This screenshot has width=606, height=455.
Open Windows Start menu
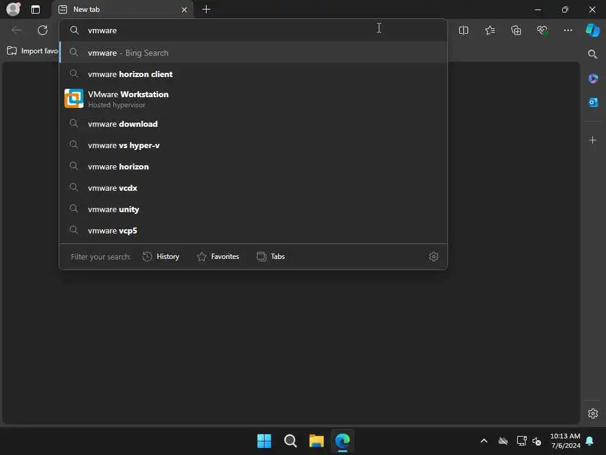[265, 441]
